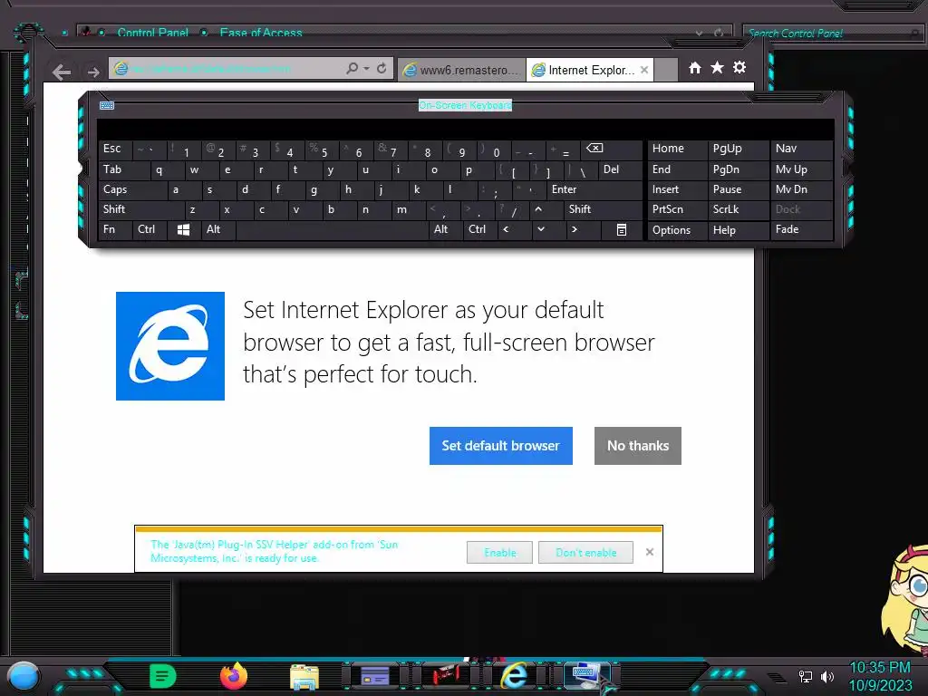Toggle the right Ctrl key
Viewport: 928px width, 696px height.
(x=480, y=229)
